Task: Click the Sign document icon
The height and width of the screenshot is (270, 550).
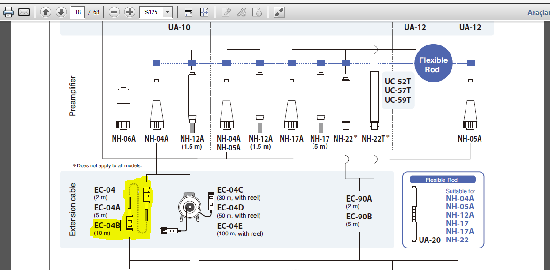Action: click(258, 12)
